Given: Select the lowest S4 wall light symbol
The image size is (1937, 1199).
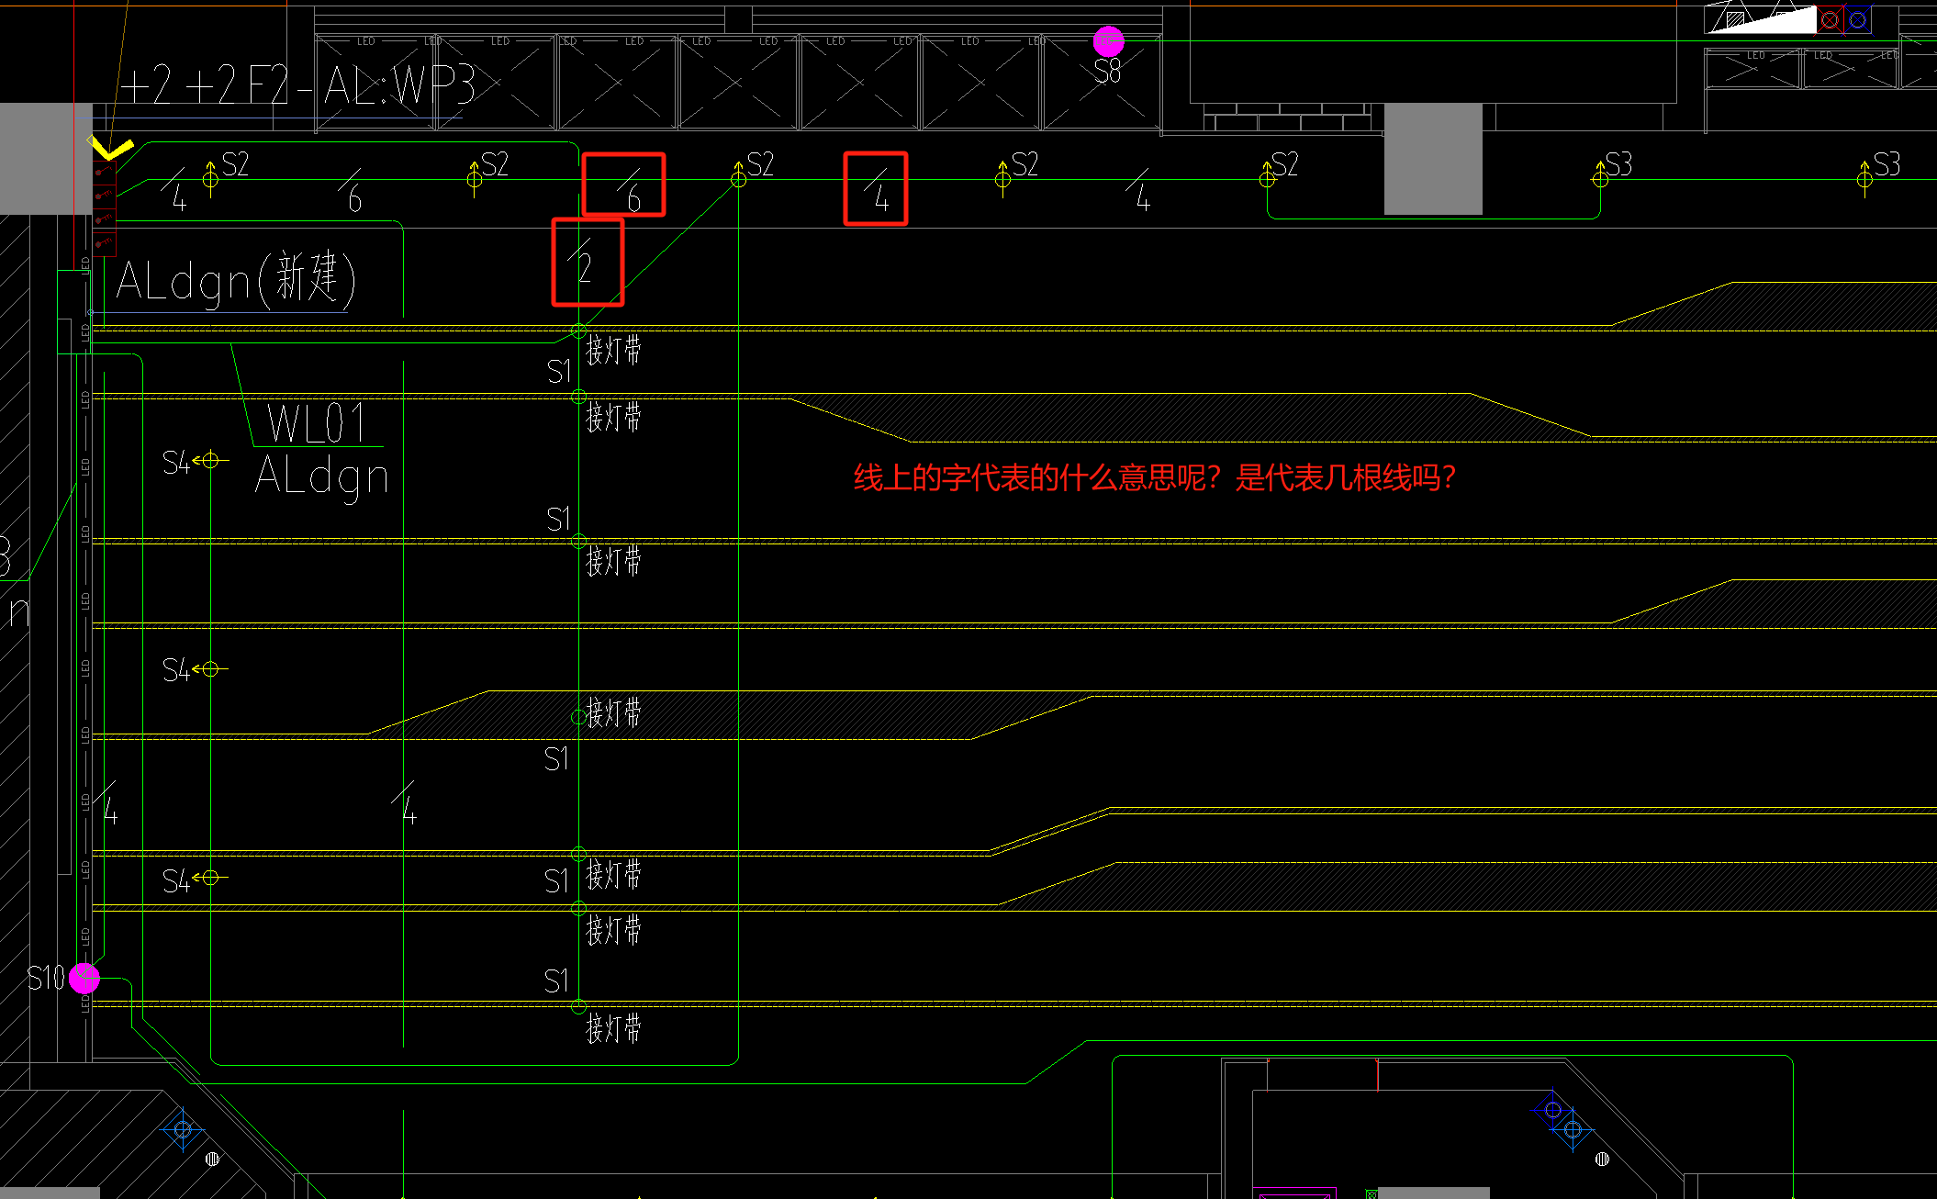Looking at the screenshot, I should pos(210,878).
